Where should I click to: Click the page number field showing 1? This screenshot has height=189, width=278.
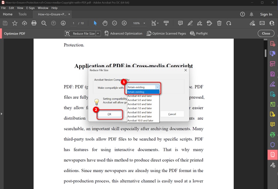[73, 23]
